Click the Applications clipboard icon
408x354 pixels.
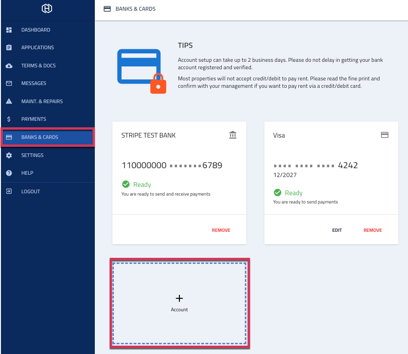[x=9, y=47]
